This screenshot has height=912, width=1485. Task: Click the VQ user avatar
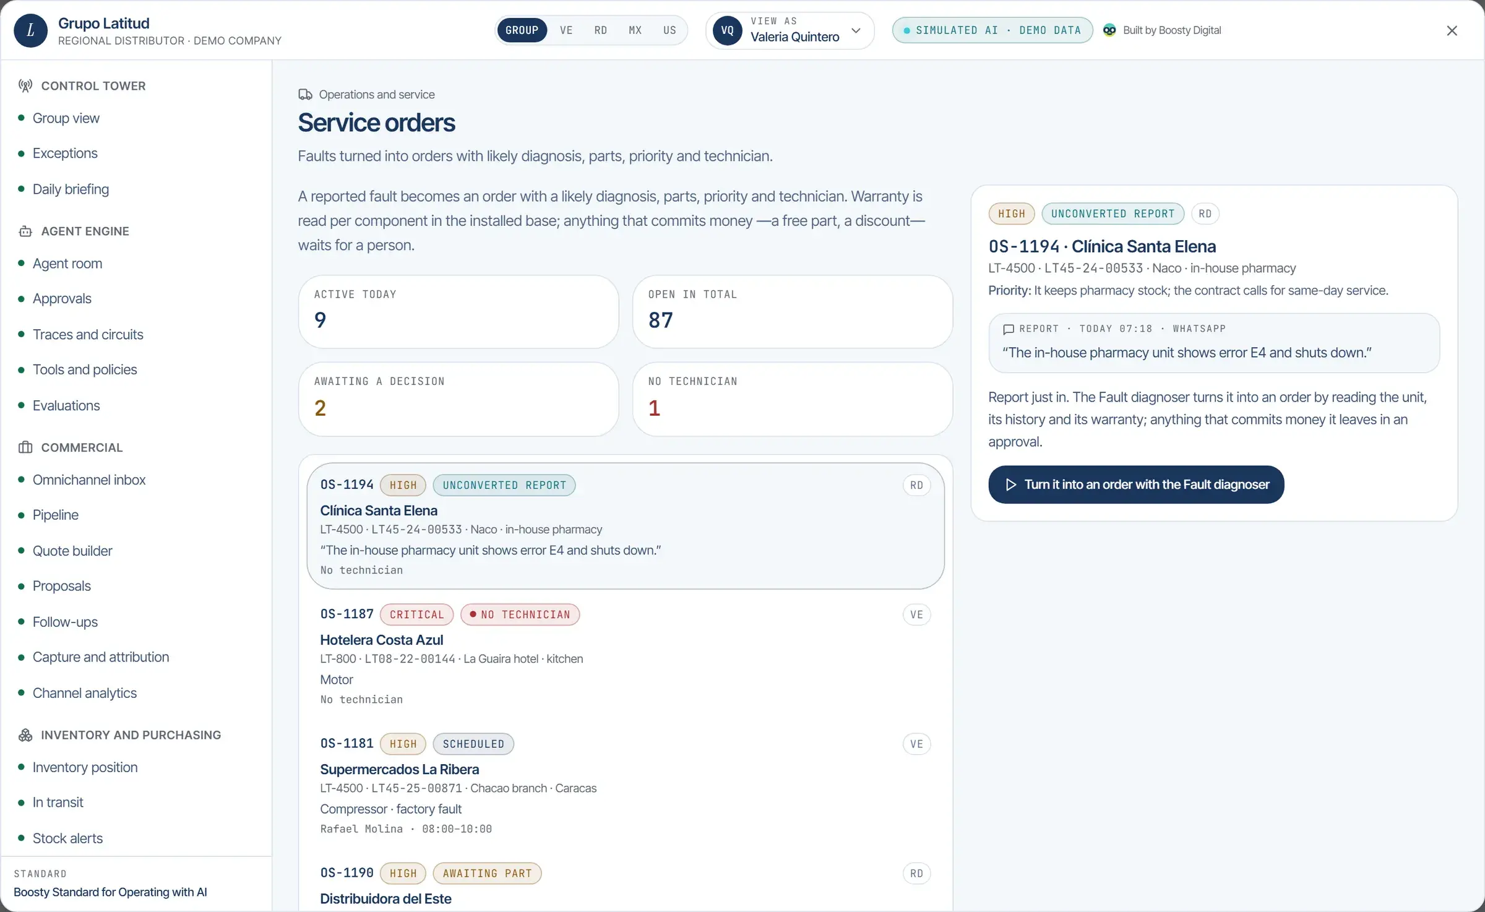[728, 31]
